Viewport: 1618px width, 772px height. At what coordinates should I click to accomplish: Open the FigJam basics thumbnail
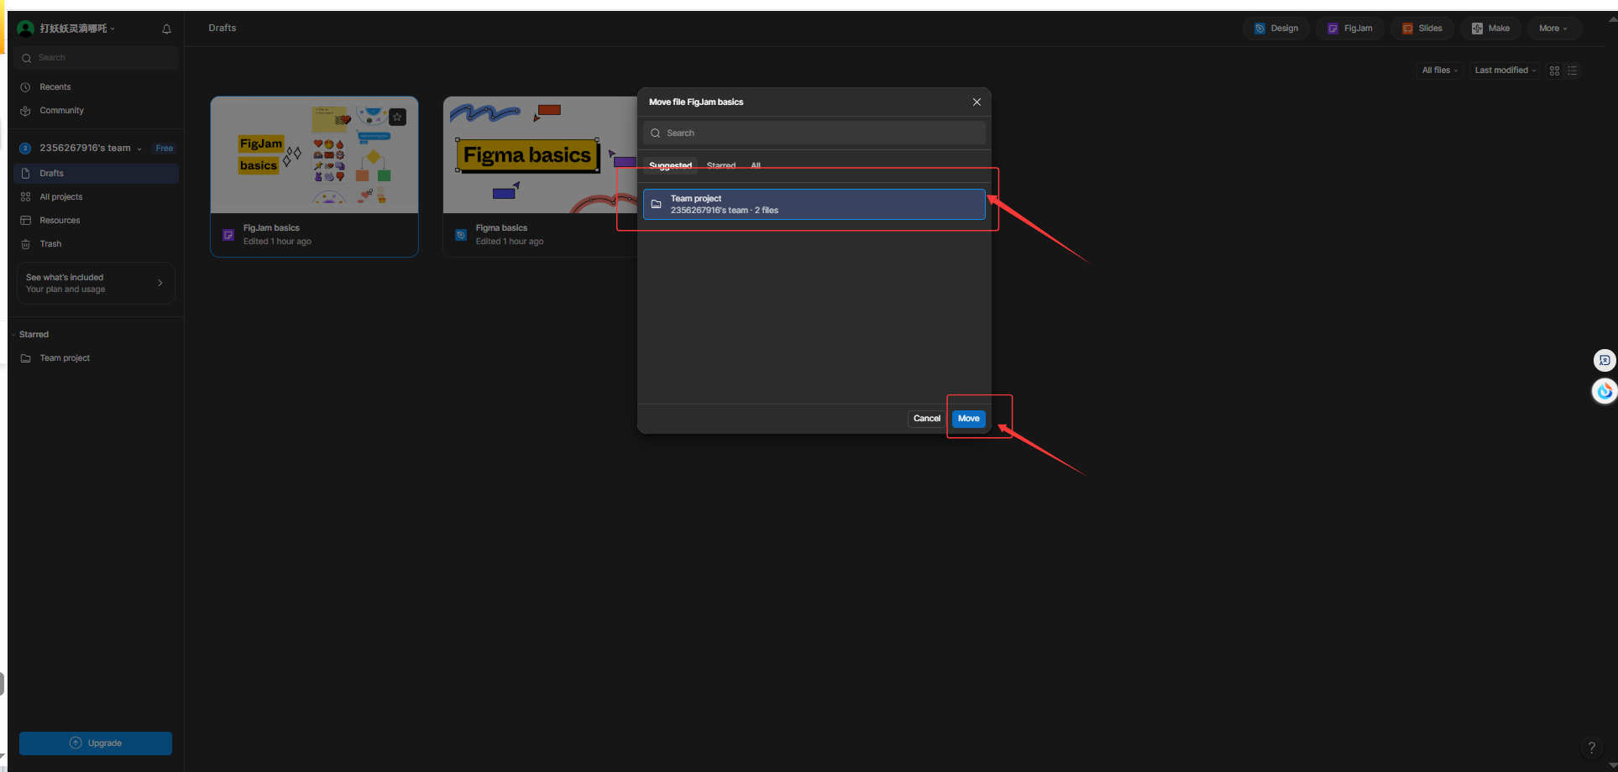[x=314, y=155]
